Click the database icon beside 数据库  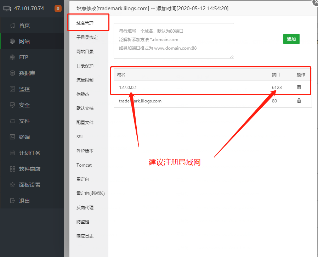click(x=13, y=73)
